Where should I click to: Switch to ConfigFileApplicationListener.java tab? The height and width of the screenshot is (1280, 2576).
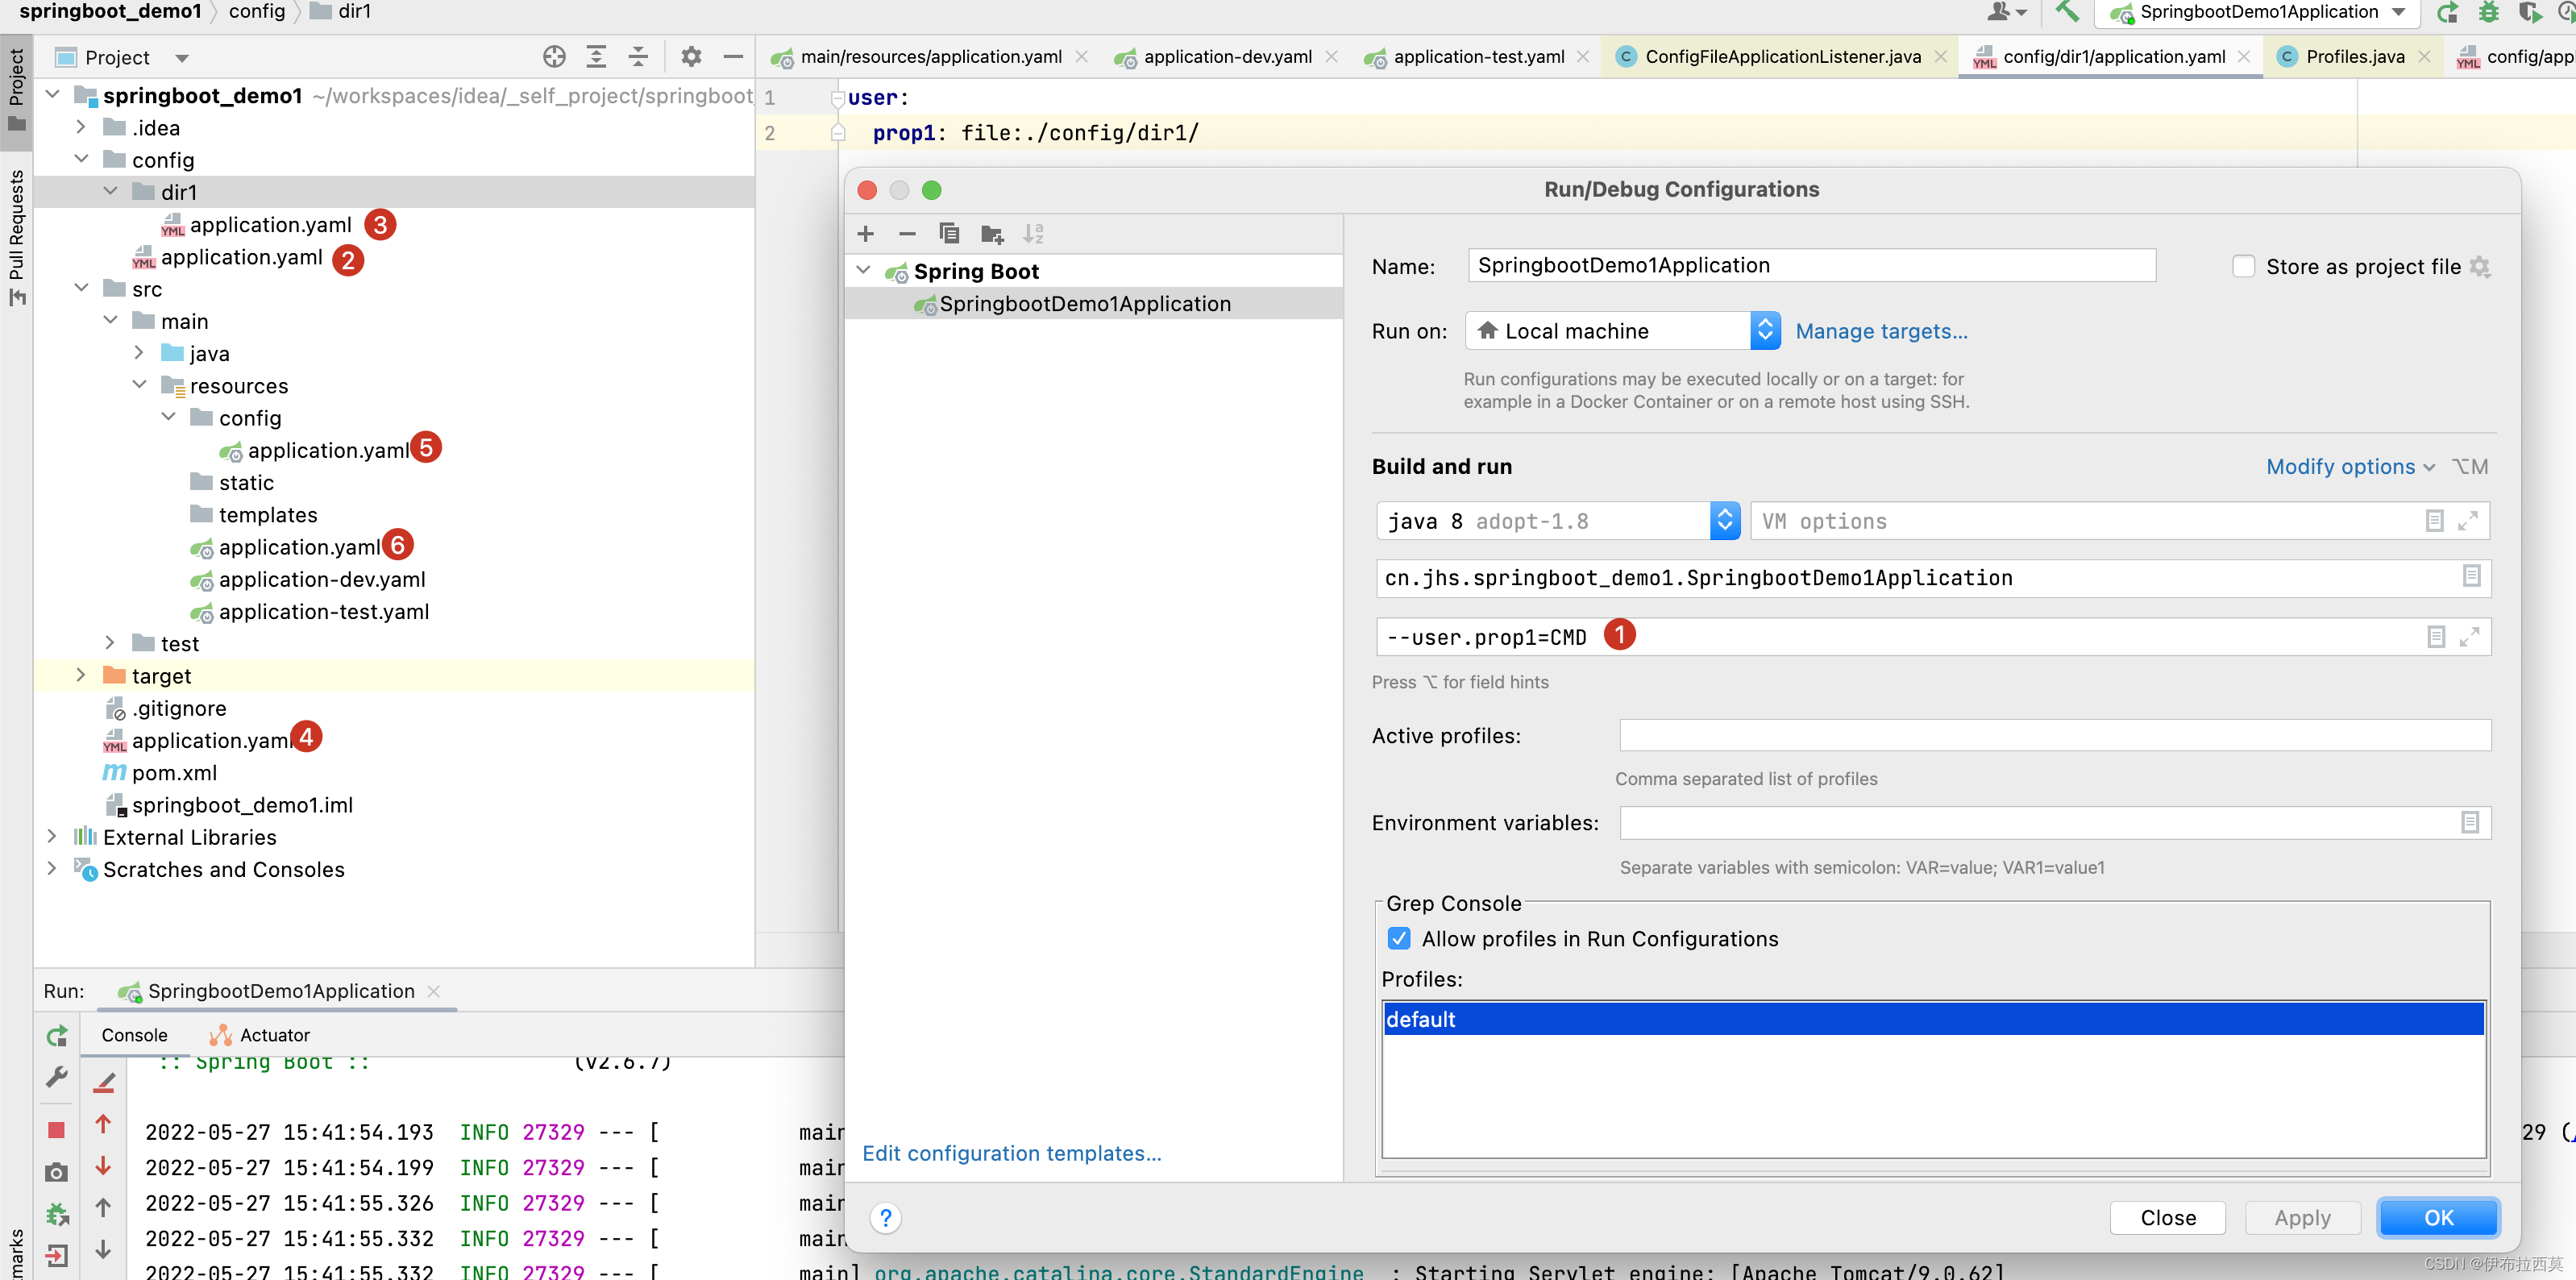point(1782,57)
